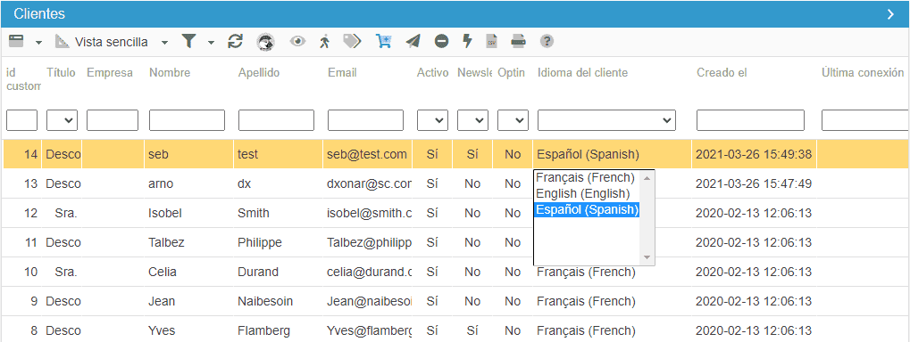Click the window layout icon in toolbar
Image resolution: width=910 pixels, height=342 pixels.
point(16,41)
